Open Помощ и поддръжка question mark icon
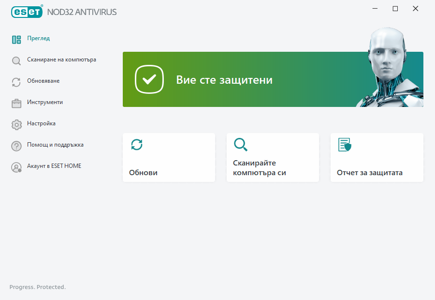Viewport: 435px width, 300px height. point(16,145)
